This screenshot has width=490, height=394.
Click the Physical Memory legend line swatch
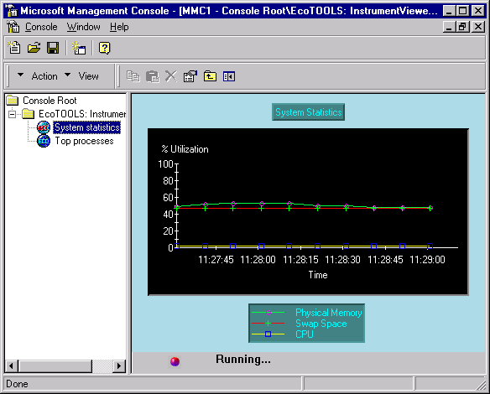tap(268, 313)
